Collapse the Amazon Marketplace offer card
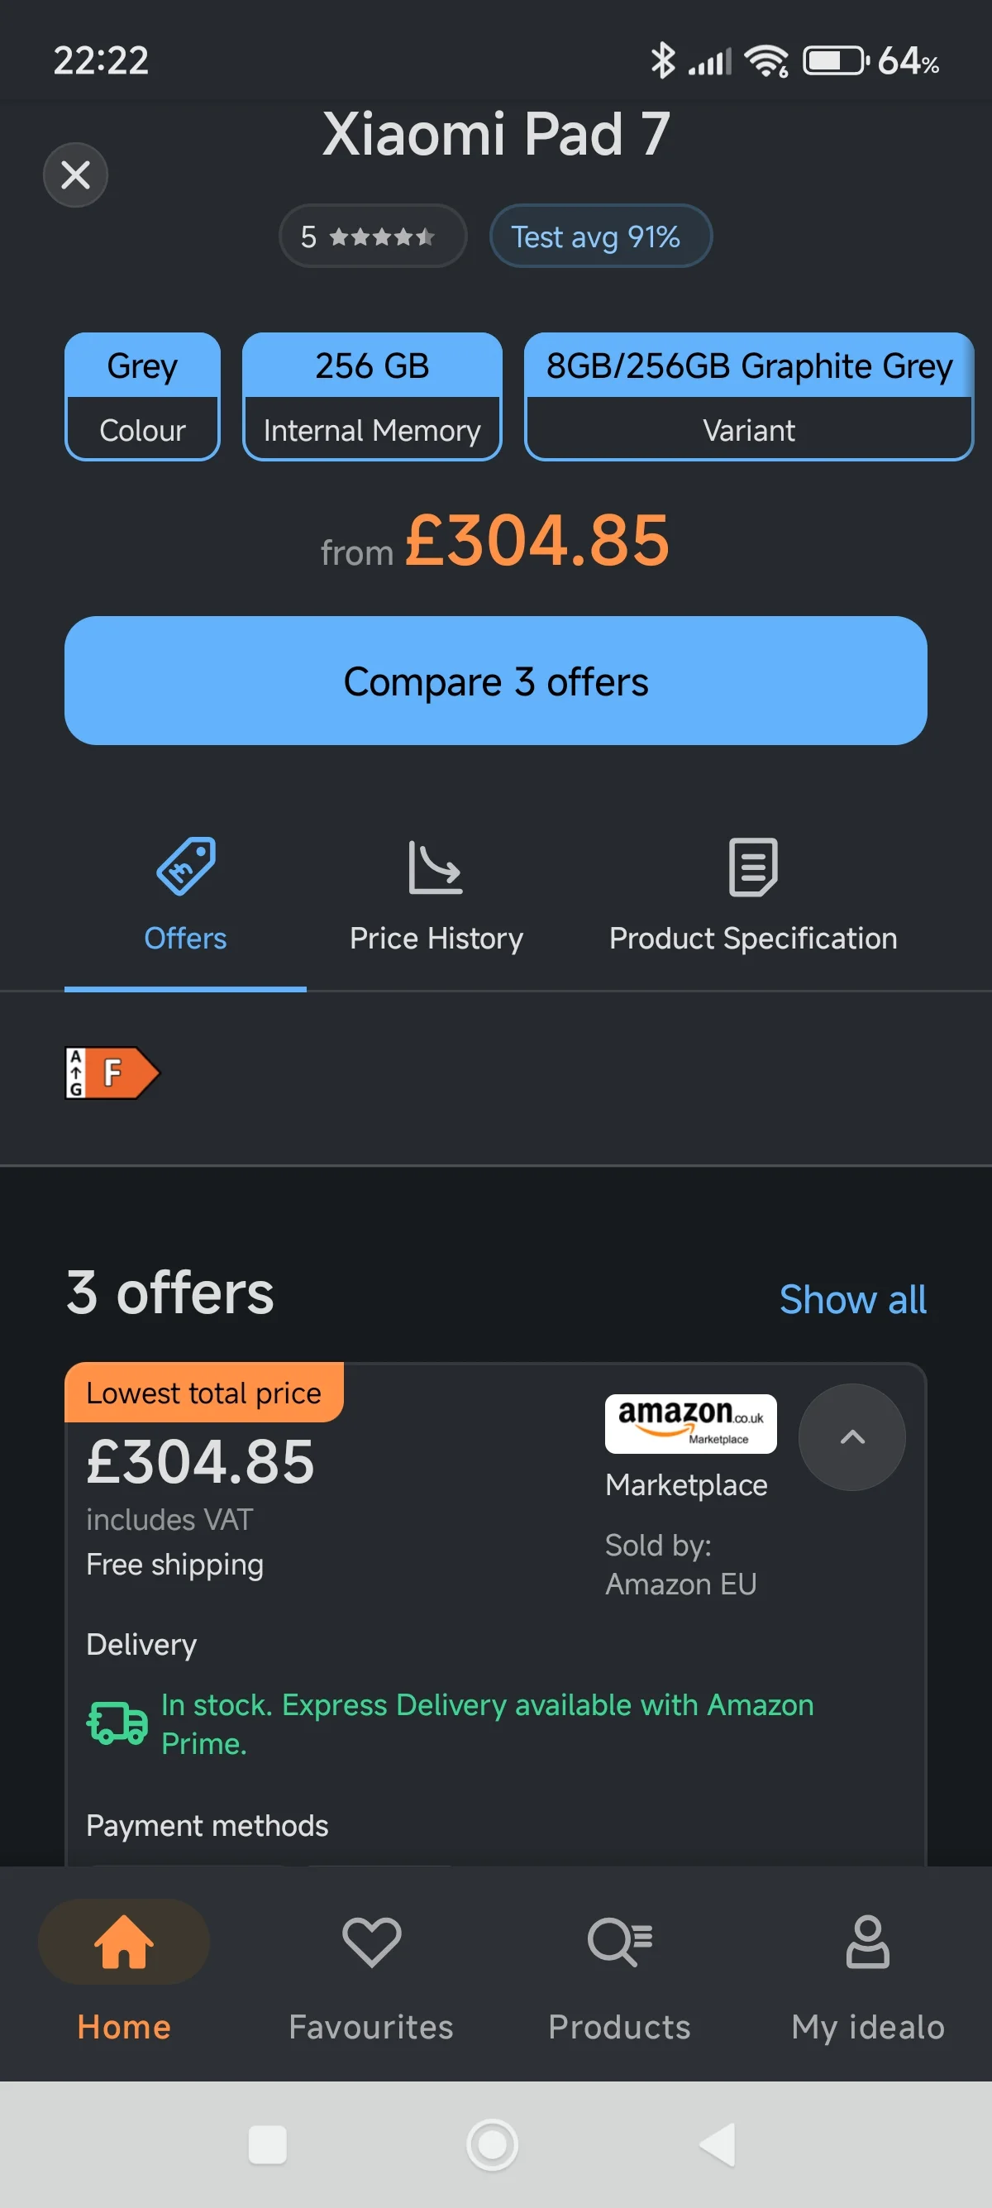Screen dimensions: 992x2208 [851, 1437]
